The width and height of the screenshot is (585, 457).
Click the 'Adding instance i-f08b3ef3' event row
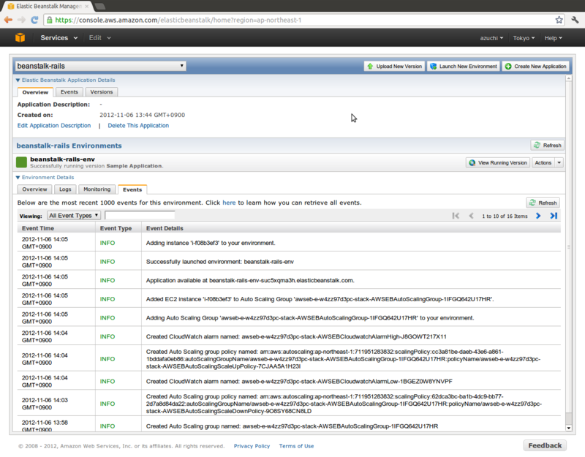tap(289, 243)
